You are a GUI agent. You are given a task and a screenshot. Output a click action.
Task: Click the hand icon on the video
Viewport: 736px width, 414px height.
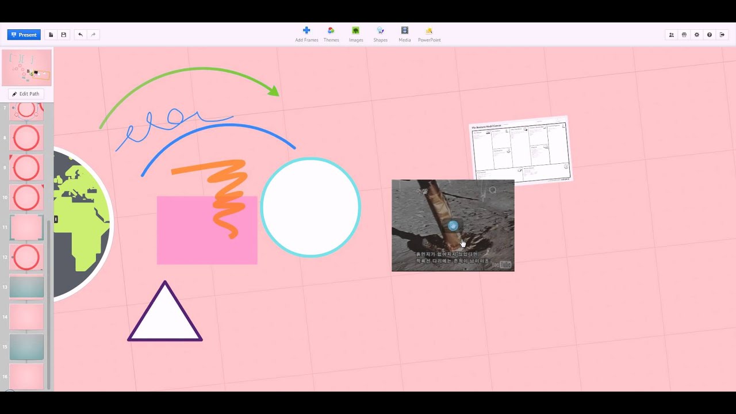click(453, 226)
